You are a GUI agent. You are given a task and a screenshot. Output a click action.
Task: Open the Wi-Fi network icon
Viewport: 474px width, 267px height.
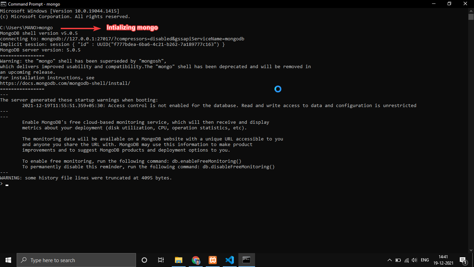[x=406, y=260]
